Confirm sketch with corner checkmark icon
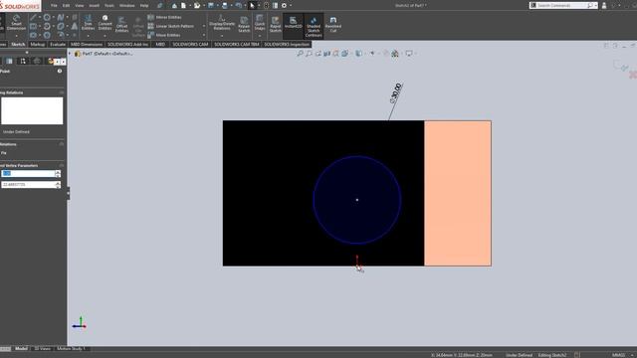Image resolution: width=637 pixels, height=358 pixels. point(621,67)
